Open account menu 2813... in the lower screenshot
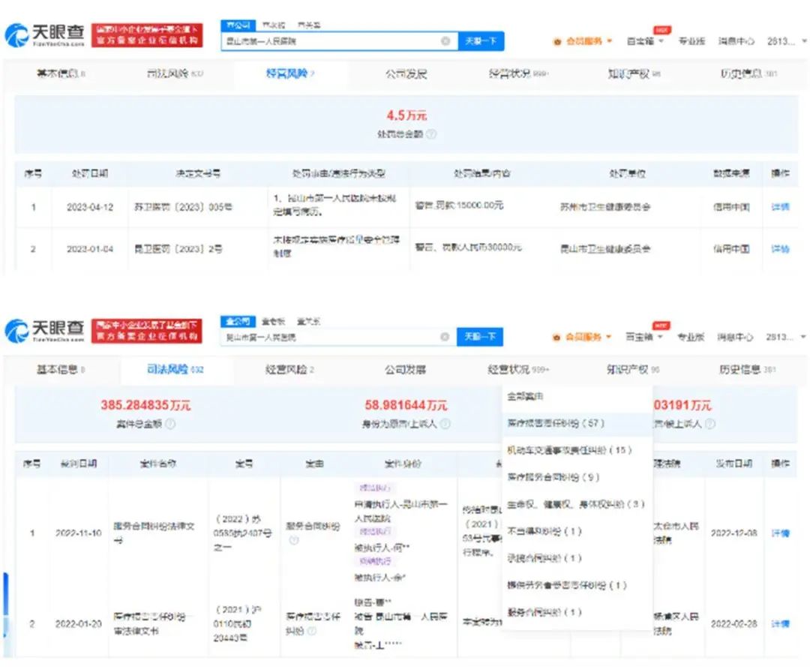 [785, 337]
